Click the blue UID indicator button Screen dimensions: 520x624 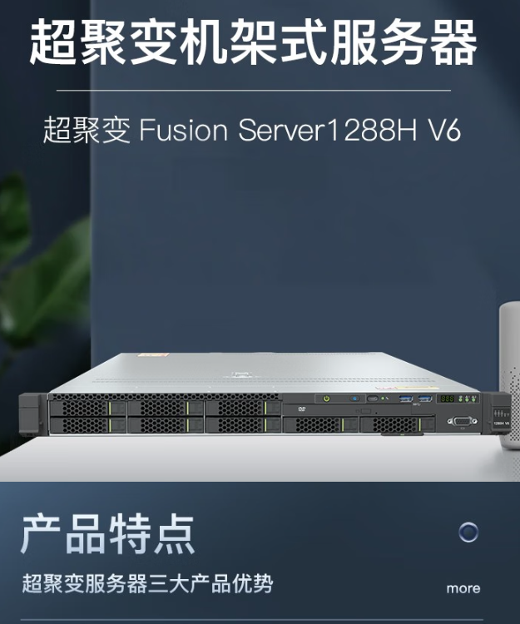pos(354,399)
